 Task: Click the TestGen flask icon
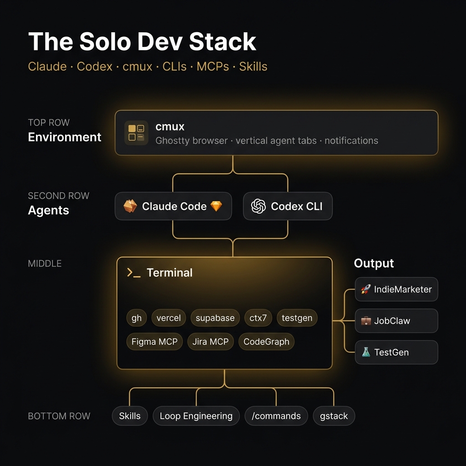[x=366, y=352]
